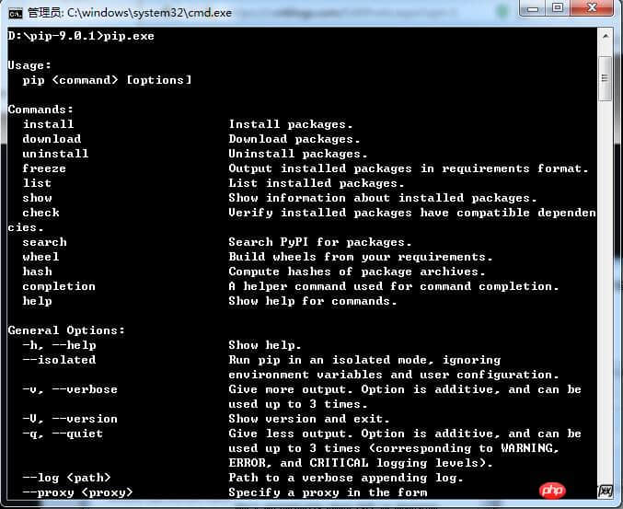Close the cmd.exe window
Screen dimensions: 623x509
pos(592,8)
